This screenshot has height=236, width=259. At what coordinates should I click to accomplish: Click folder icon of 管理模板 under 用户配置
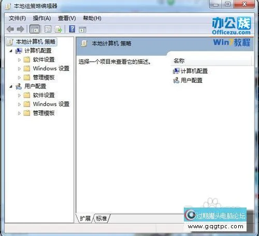pos(27,113)
